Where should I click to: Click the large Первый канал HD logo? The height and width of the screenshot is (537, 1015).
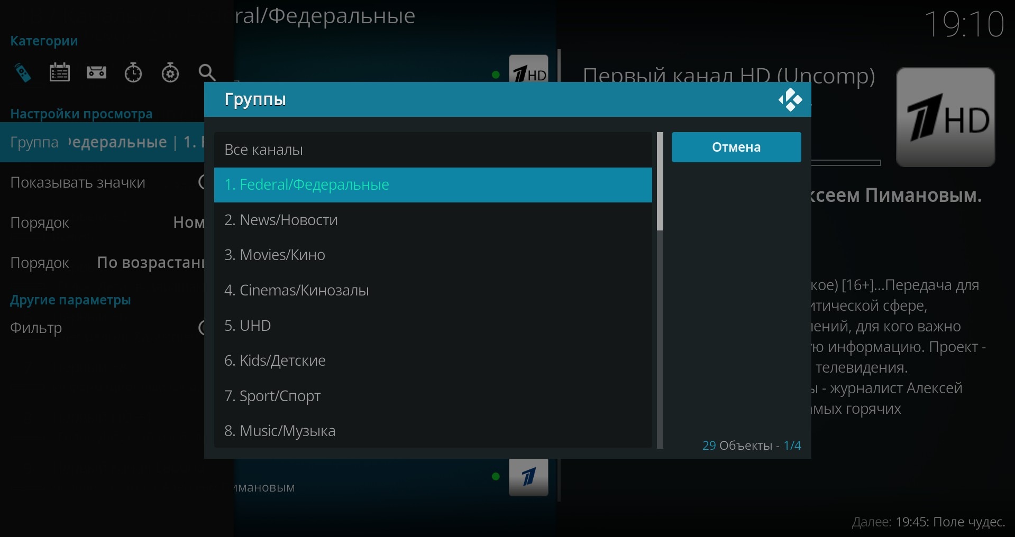pyautogui.click(x=945, y=117)
